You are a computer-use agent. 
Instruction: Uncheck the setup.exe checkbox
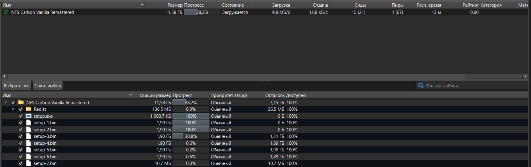click(21, 116)
